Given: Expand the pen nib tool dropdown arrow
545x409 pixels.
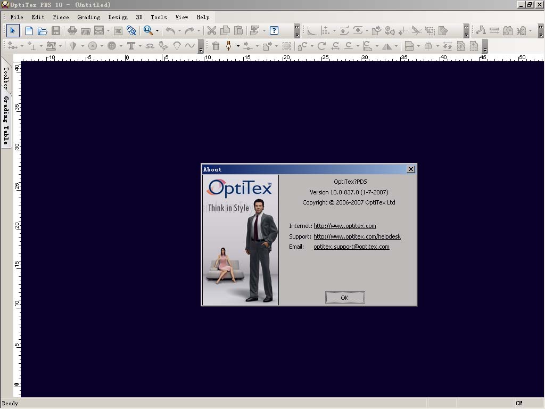Looking at the screenshot, I should pos(238,46).
